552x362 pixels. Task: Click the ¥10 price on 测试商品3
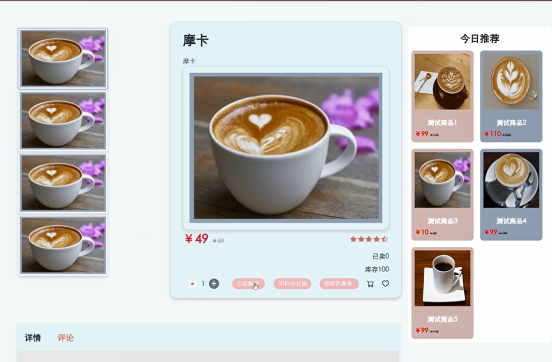click(x=422, y=232)
